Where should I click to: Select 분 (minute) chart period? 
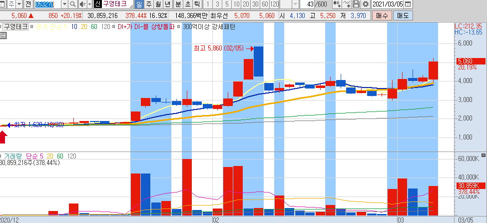[x=178, y=4]
